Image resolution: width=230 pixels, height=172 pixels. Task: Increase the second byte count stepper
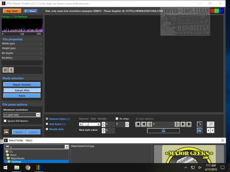127,123
